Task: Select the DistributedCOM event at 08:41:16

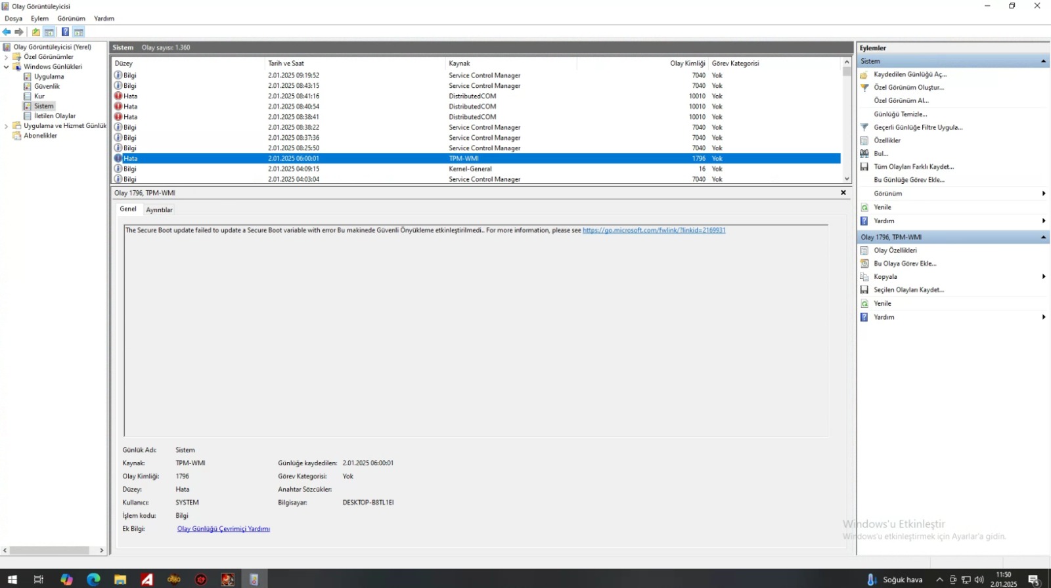Action: pos(476,96)
